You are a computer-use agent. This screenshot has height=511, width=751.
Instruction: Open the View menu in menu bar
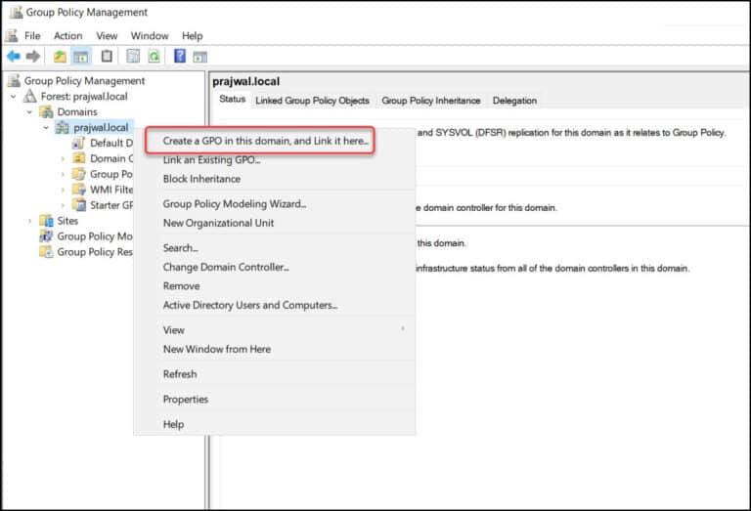tap(107, 36)
